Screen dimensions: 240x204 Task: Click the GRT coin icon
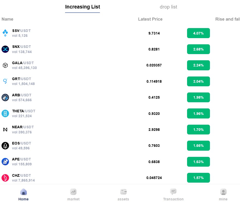[5, 81]
